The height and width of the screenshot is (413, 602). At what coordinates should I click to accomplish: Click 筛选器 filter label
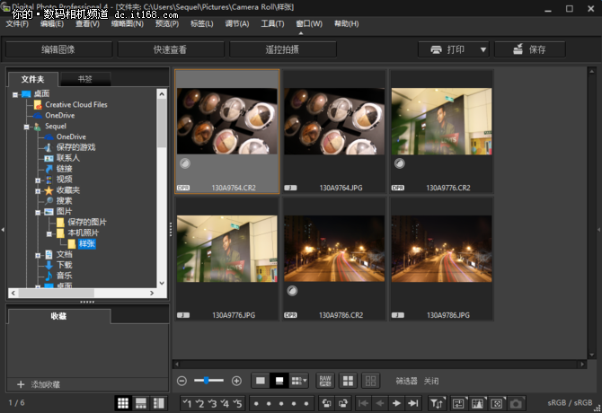[x=407, y=381]
